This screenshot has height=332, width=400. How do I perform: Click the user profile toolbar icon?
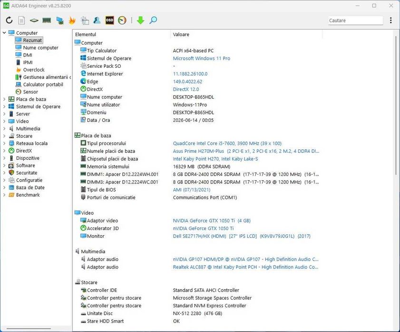[x=97, y=20]
